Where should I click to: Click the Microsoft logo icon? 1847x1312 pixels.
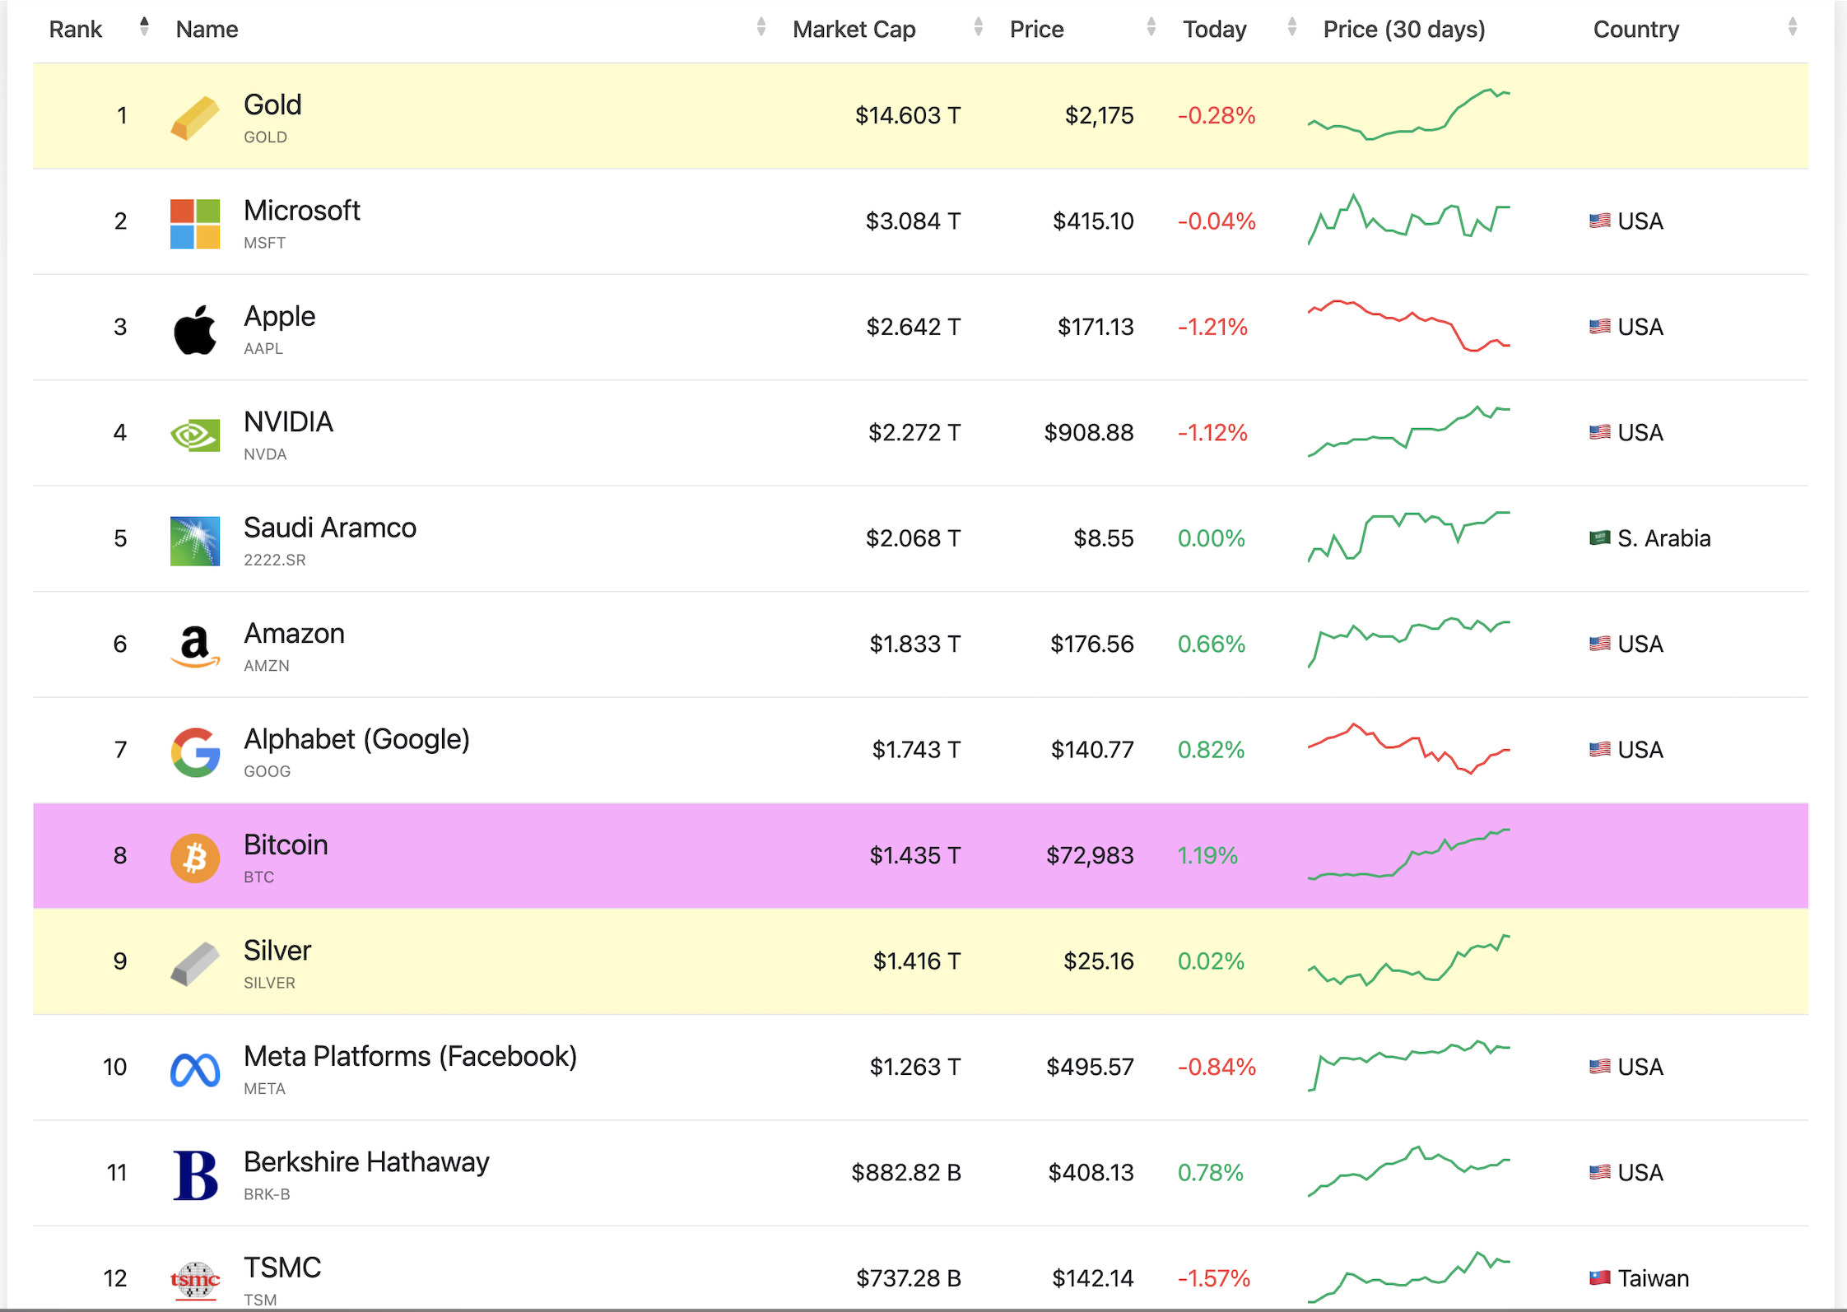pos(195,223)
